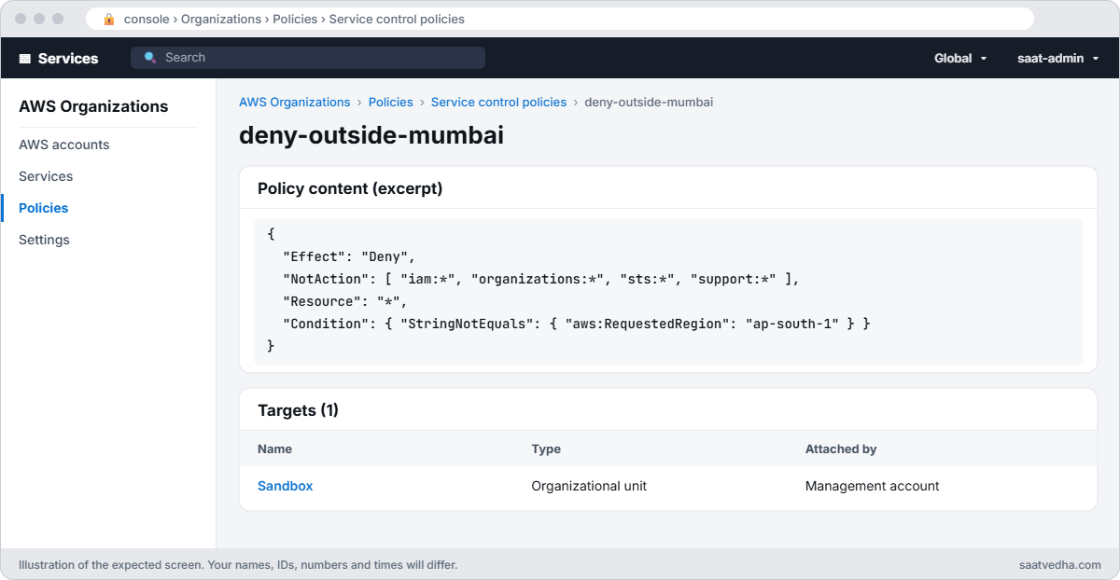Open the Global region dropdown
This screenshot has height=580, width=1120.
coord(960,58)
